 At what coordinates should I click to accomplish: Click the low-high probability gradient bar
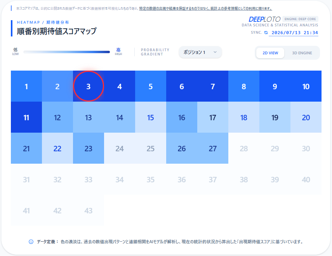pyautogui.click(x=67, y=52)
